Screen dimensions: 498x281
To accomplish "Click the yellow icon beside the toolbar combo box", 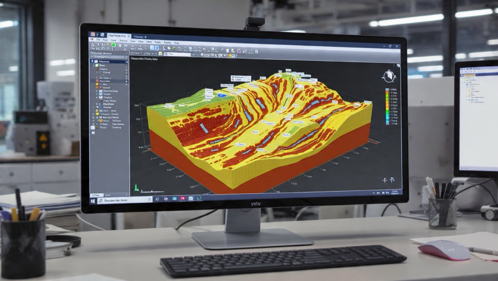I will click(x=160, y=54).
